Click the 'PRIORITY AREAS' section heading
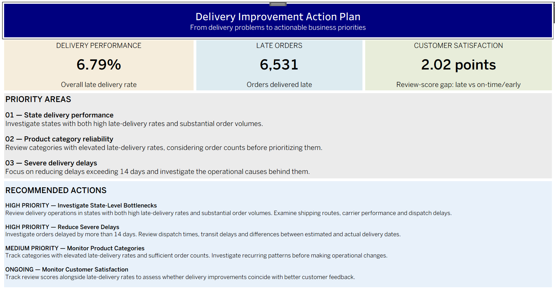Screen dimensions: 555x290 [38, 99]
